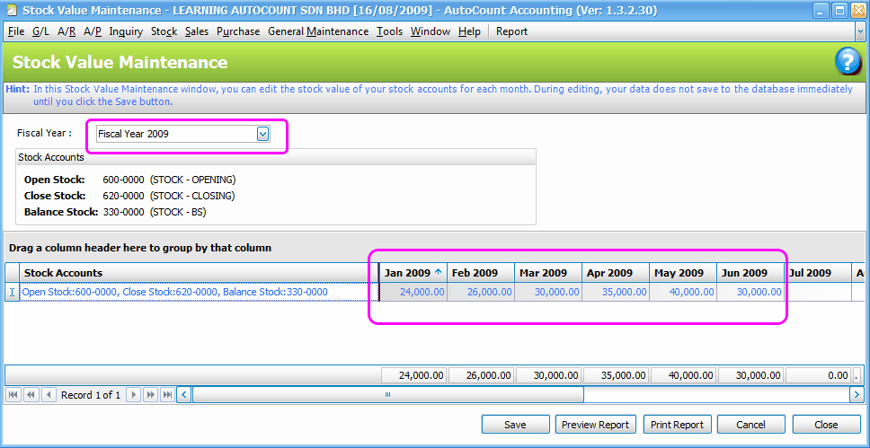Open the Stock menu
Viewport: 870px width, 448px height.
point(164,31)
